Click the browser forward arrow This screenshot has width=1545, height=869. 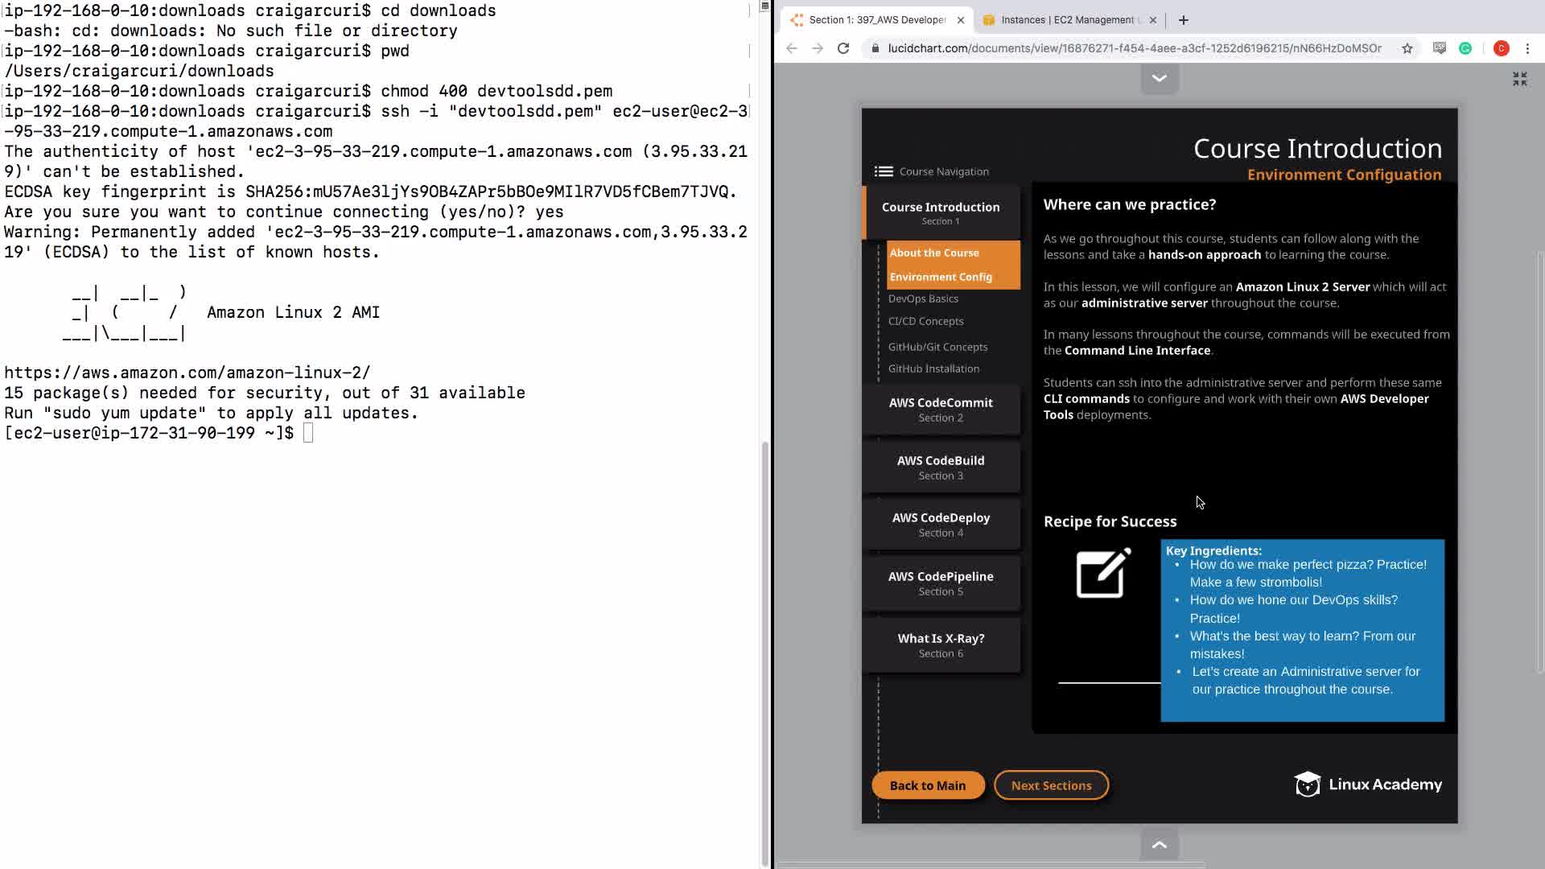pyautogui.click(x=818, y=48)
